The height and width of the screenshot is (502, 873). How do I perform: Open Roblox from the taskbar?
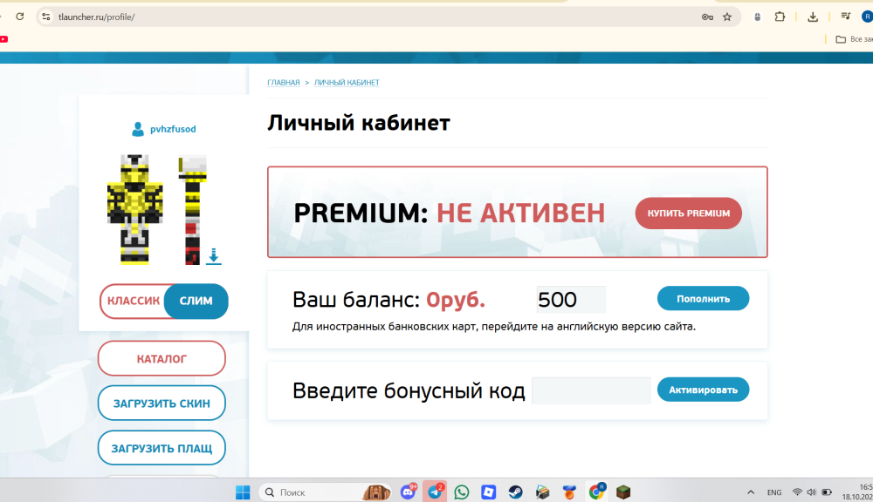click(488, 492)
